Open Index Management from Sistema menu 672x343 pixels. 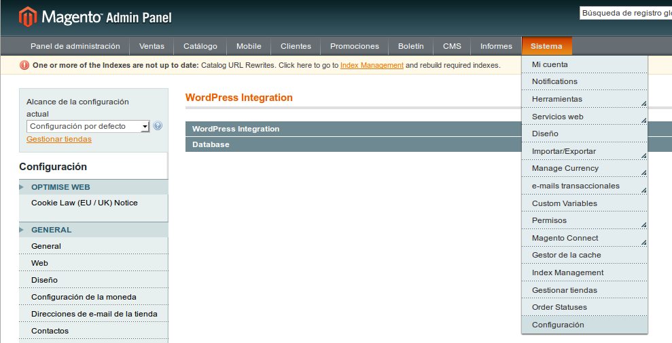point(584,273)
